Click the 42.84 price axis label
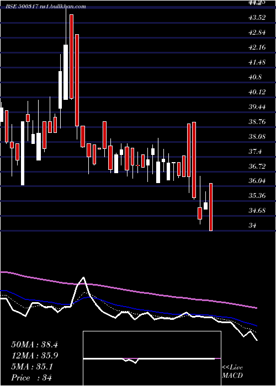276x386 pixels. tap(257, 32)
